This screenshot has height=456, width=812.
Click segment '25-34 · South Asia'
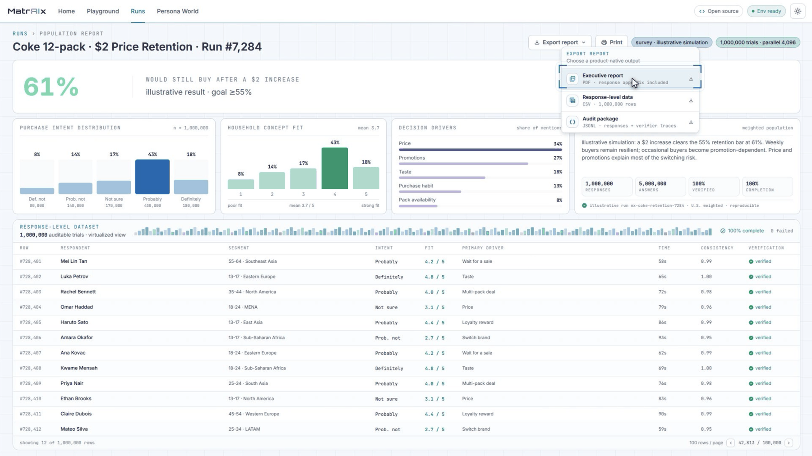(248, 383)
